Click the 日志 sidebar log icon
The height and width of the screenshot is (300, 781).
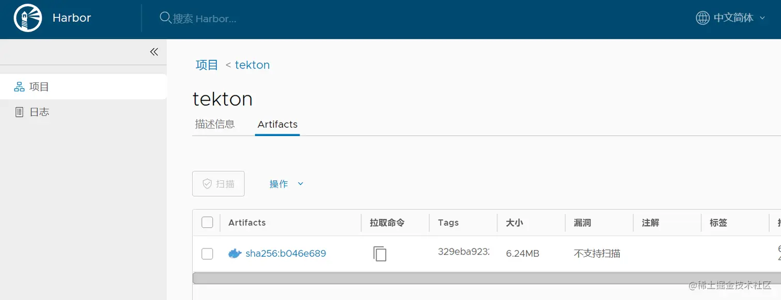click(19, 112)
